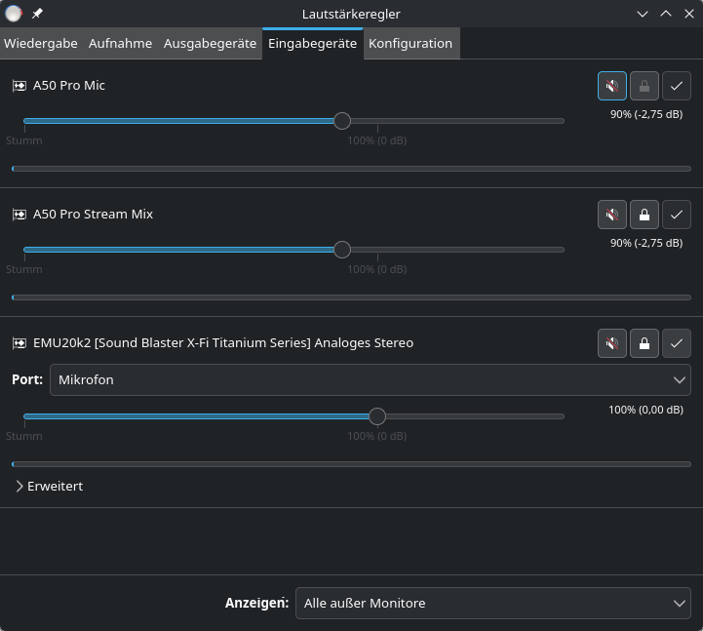This screenshot has width=703, height=631.
Task: Select the Eingabegeräte tab
Action: (312, 44)
